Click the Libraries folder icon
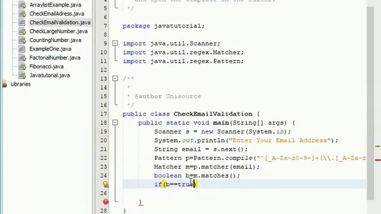 click(x=4, y=84)
